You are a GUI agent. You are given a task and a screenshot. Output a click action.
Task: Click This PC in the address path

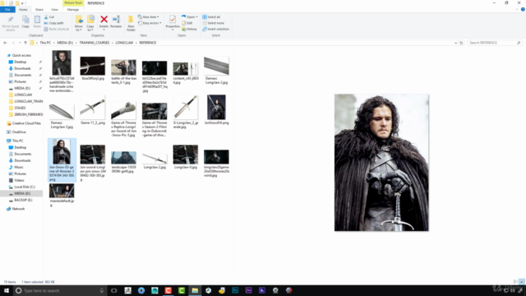pos(45,43)
